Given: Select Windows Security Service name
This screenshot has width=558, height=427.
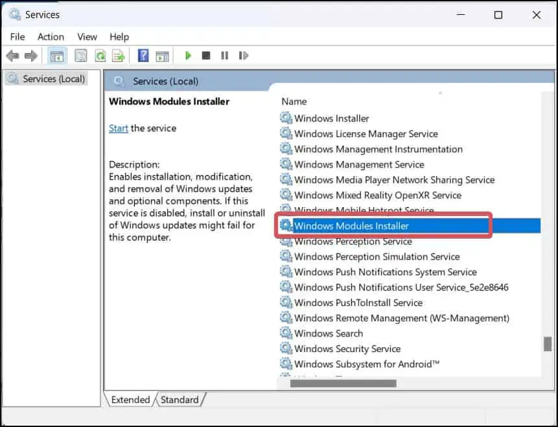Looking at the screenshot, I should pyautogui.click(x=347, y=349).
